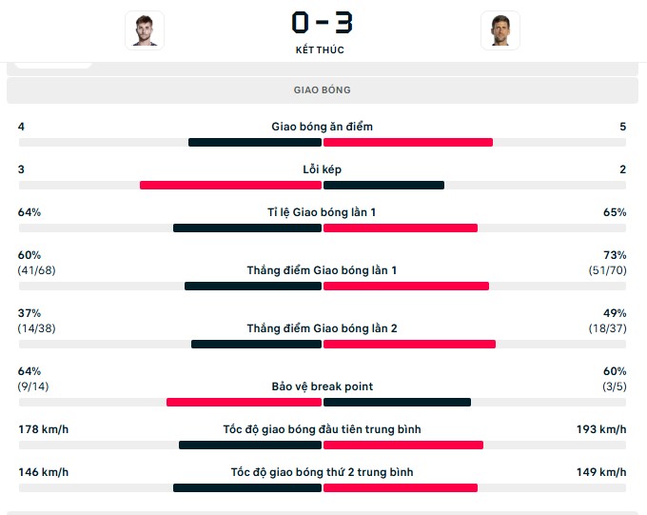Click the red break points saved bar

coord(244,403)
